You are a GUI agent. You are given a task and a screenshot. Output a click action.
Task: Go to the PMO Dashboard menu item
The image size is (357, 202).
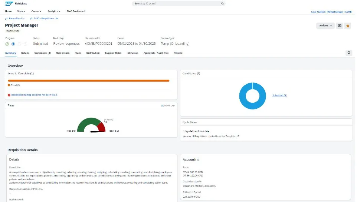pyautogui.click(x=76, y=11)
